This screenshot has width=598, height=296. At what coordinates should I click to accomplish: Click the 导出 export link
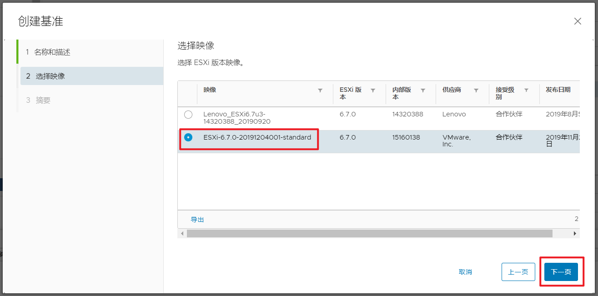(197, 220)
